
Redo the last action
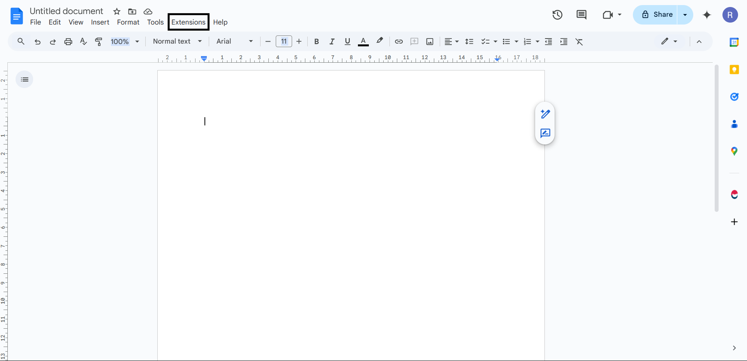click(53, 42)
